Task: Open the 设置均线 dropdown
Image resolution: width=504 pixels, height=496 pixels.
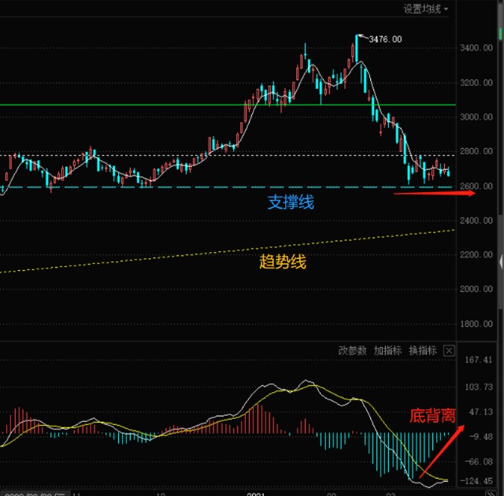Action: (425, 9)
